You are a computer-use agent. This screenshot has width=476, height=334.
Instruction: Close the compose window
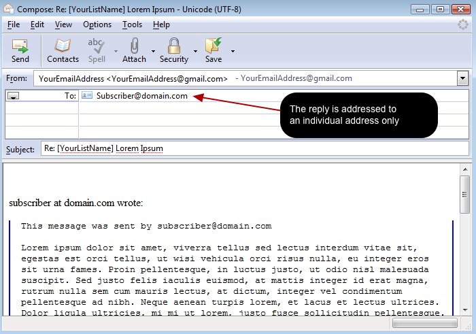pyautogui.click(x=461, y=10)
